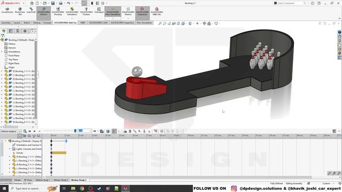Switch to Motion Study 2 tab

61,180
